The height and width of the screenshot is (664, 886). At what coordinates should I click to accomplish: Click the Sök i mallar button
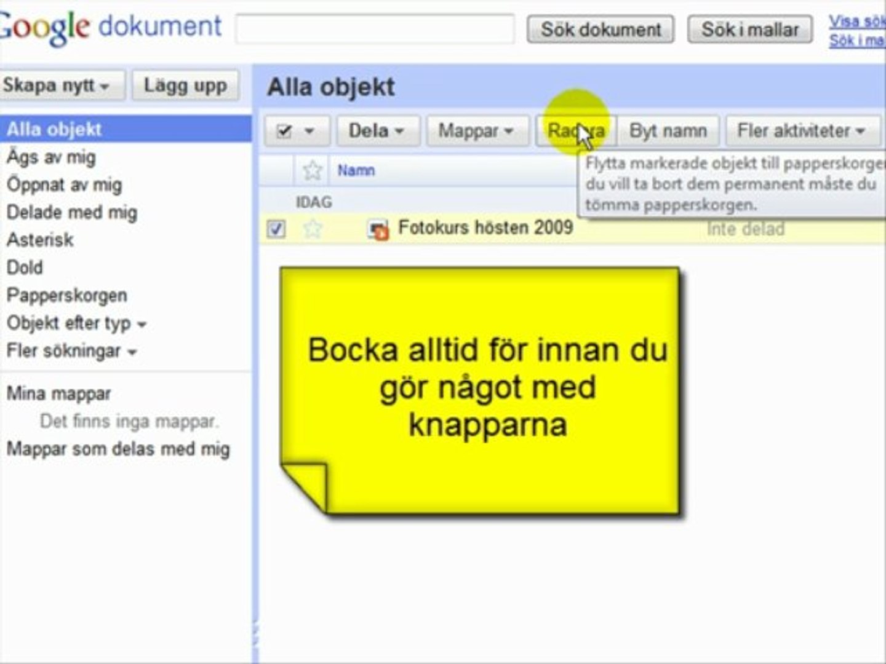(750, 30)
